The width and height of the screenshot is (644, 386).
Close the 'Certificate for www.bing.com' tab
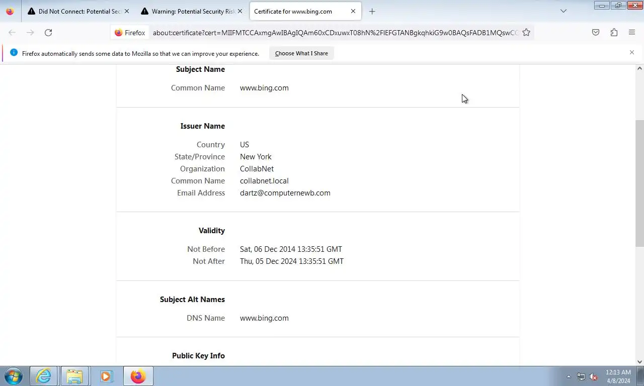click(353, 11)
